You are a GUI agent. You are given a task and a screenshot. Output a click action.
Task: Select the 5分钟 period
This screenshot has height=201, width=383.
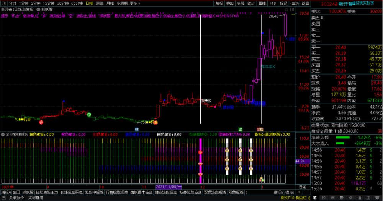[35, 3]
